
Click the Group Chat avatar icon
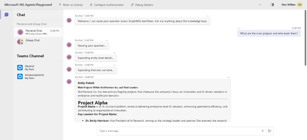pyautogui.click(x=20, y=41)
